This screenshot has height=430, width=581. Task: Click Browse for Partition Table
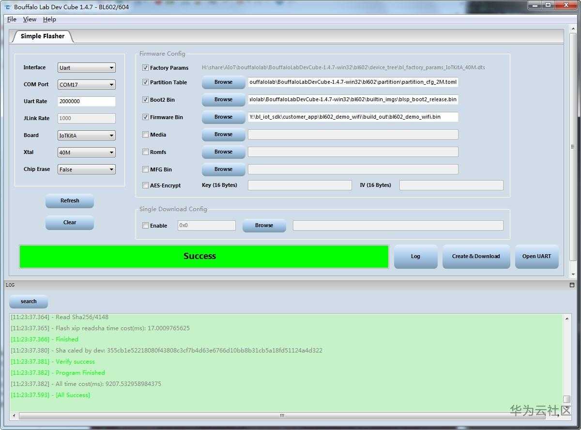coord(223,82)
